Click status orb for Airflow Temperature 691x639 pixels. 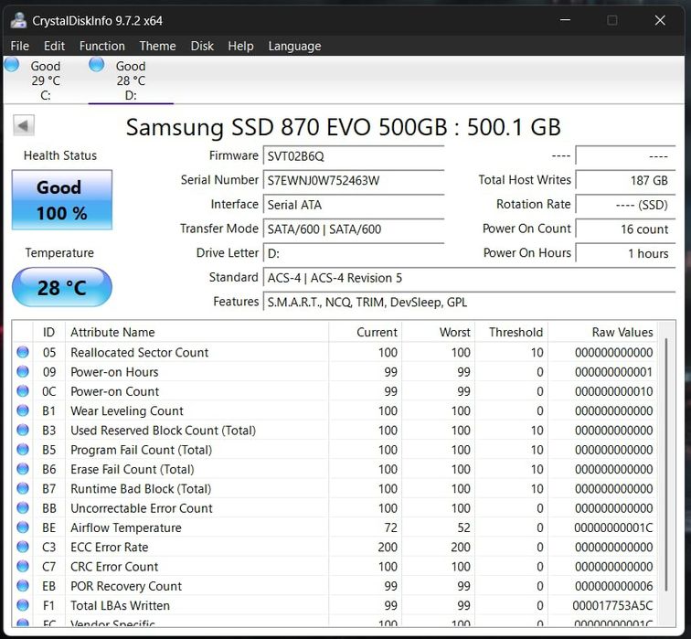click(23, 527)
